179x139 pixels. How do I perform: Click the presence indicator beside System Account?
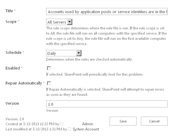69,129
